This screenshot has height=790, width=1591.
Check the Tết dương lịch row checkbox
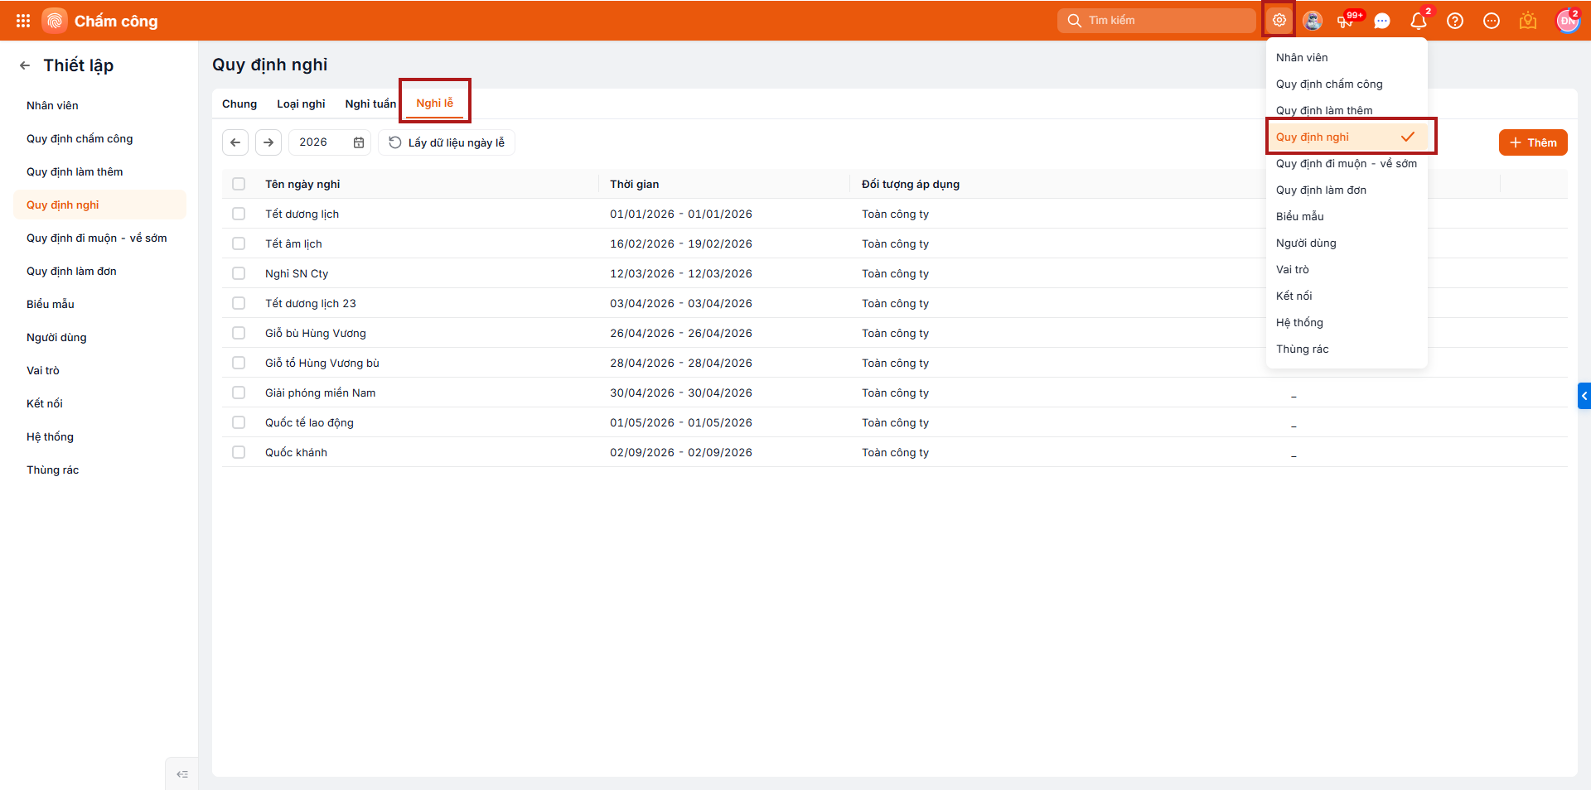pyautogui.click(x=239, y=214)
